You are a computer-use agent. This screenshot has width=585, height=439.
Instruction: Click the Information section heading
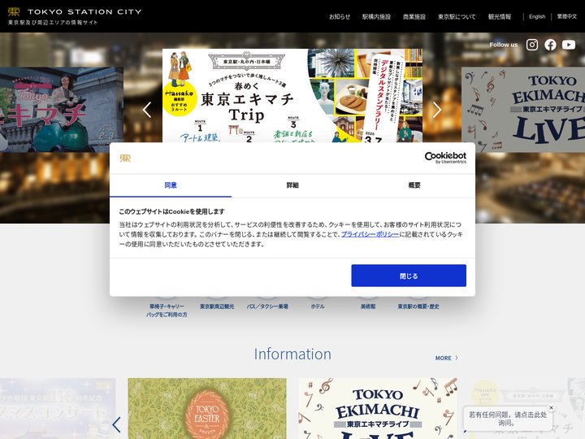tap(292, 354)
